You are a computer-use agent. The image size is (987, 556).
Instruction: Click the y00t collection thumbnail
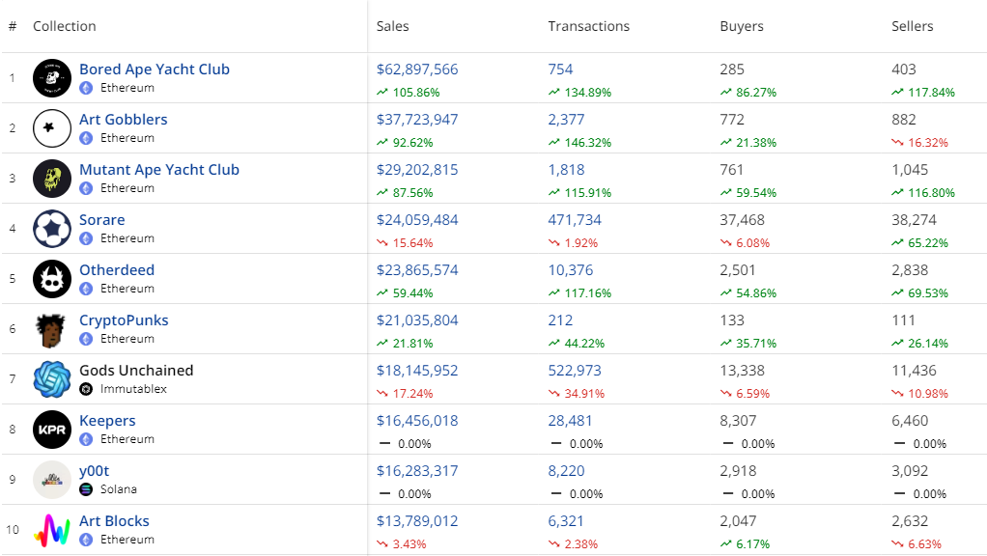coord(52,480)
